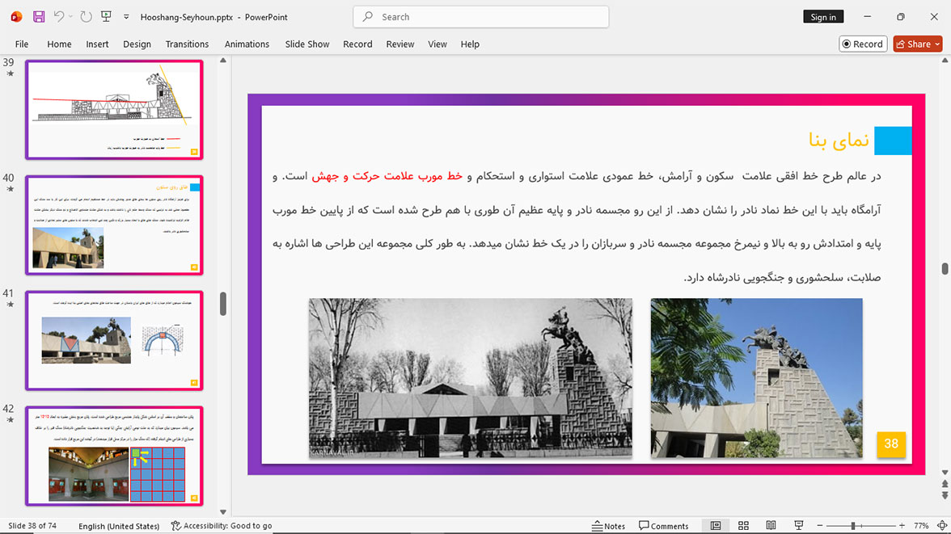Image resolution: width=951 pixels, height=534 pixels.
Task: Toggle the Comments pane
Action: 663,525
